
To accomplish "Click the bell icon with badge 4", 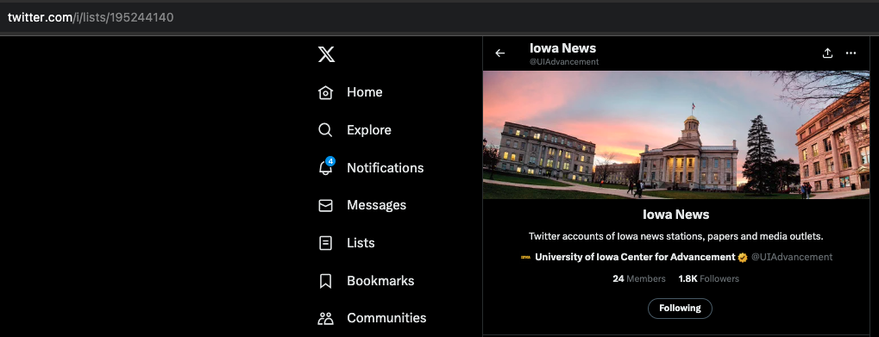I will 326,167.
